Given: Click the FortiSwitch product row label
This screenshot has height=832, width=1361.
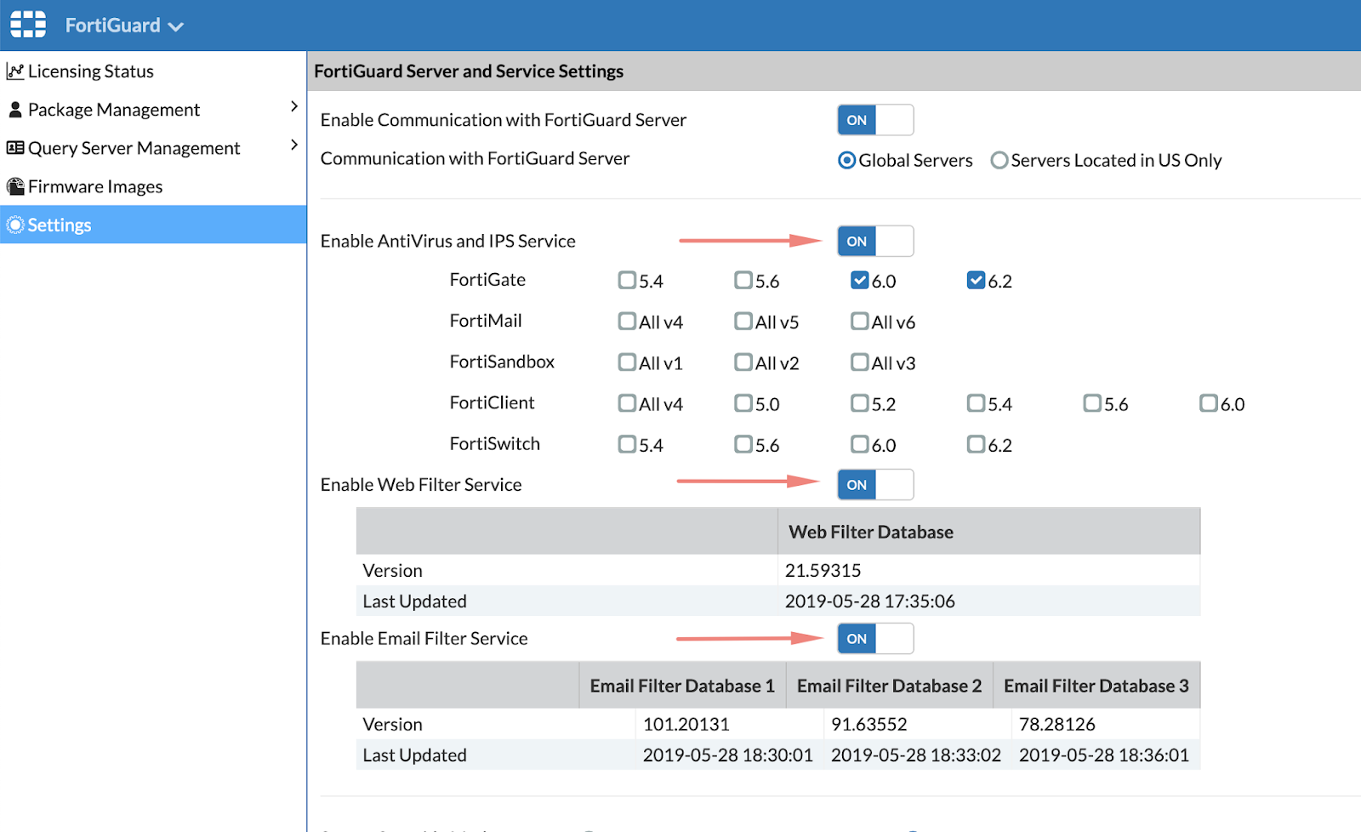Looking at the screenshot, I should coord(495,443).
